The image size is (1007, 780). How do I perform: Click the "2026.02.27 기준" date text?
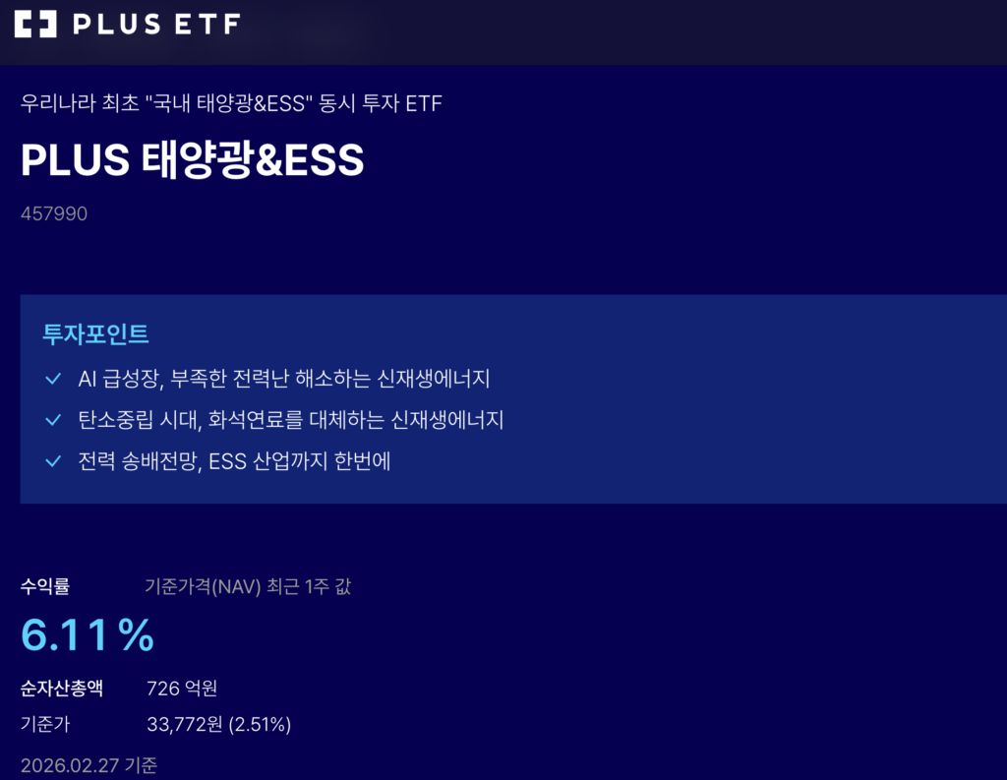tap(89, 765)
